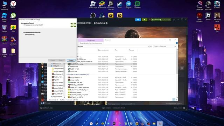
Task: Select the Standoff2 desktop icon
Action: point(217,5)
